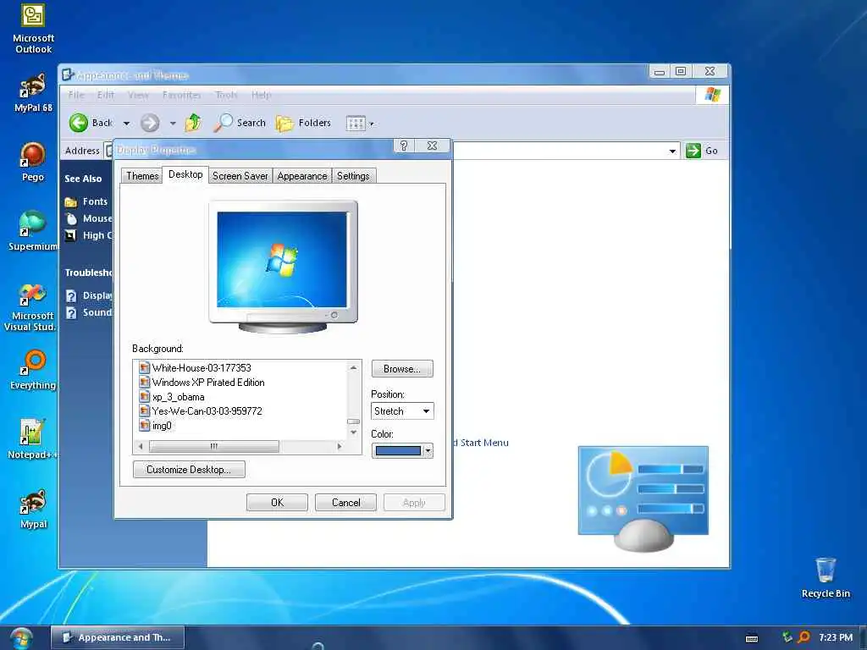Open the Back history dropdown arrow
The height and width of the screenshot is (650, 867).
127,124
